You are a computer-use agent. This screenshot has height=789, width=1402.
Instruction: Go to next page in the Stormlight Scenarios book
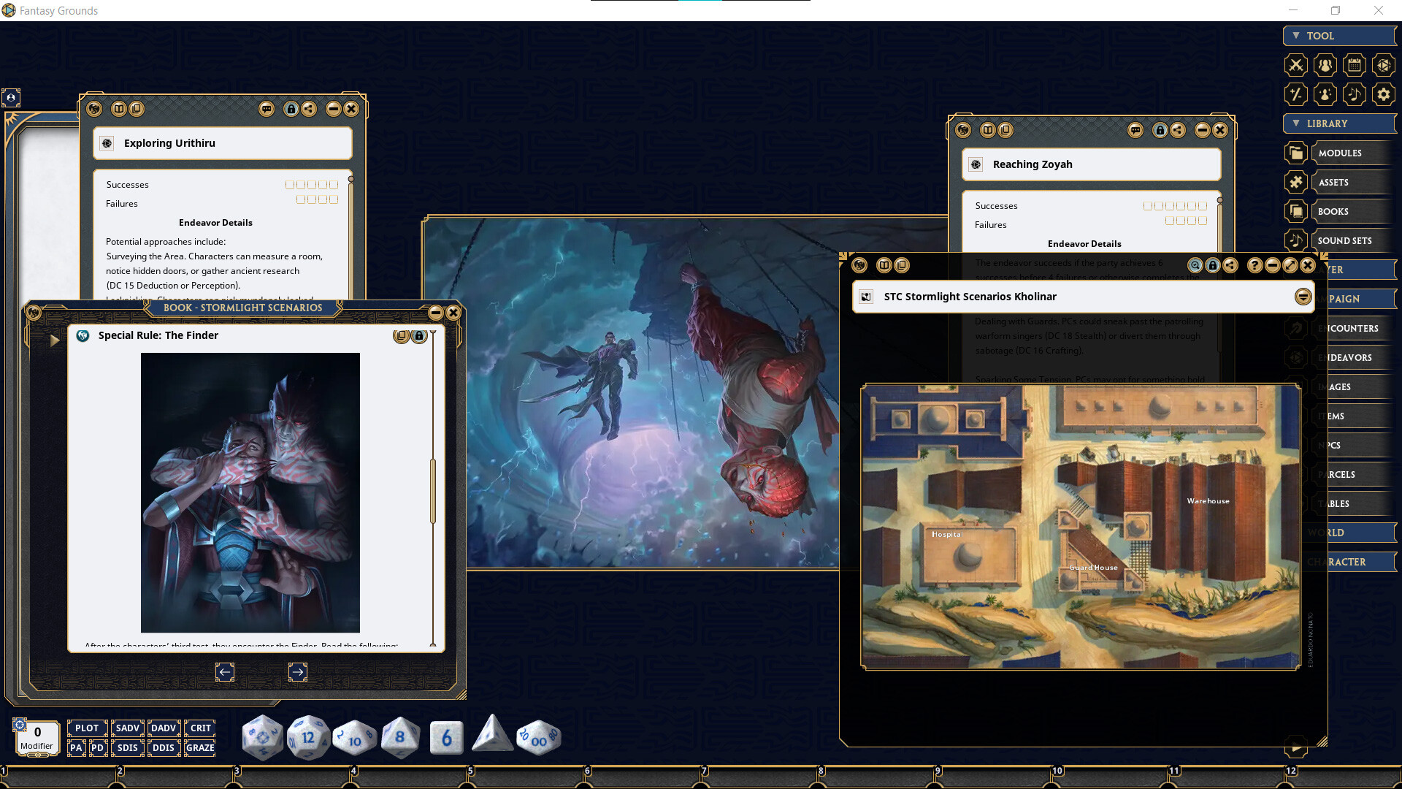click(x=298, y=672)
